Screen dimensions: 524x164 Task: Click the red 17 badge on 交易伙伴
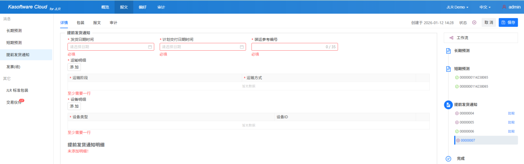22,101
